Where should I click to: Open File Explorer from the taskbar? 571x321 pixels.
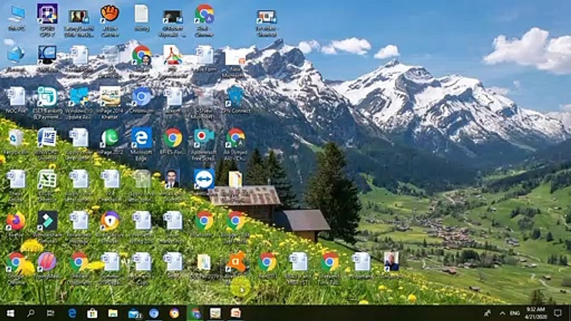[113, 313]
